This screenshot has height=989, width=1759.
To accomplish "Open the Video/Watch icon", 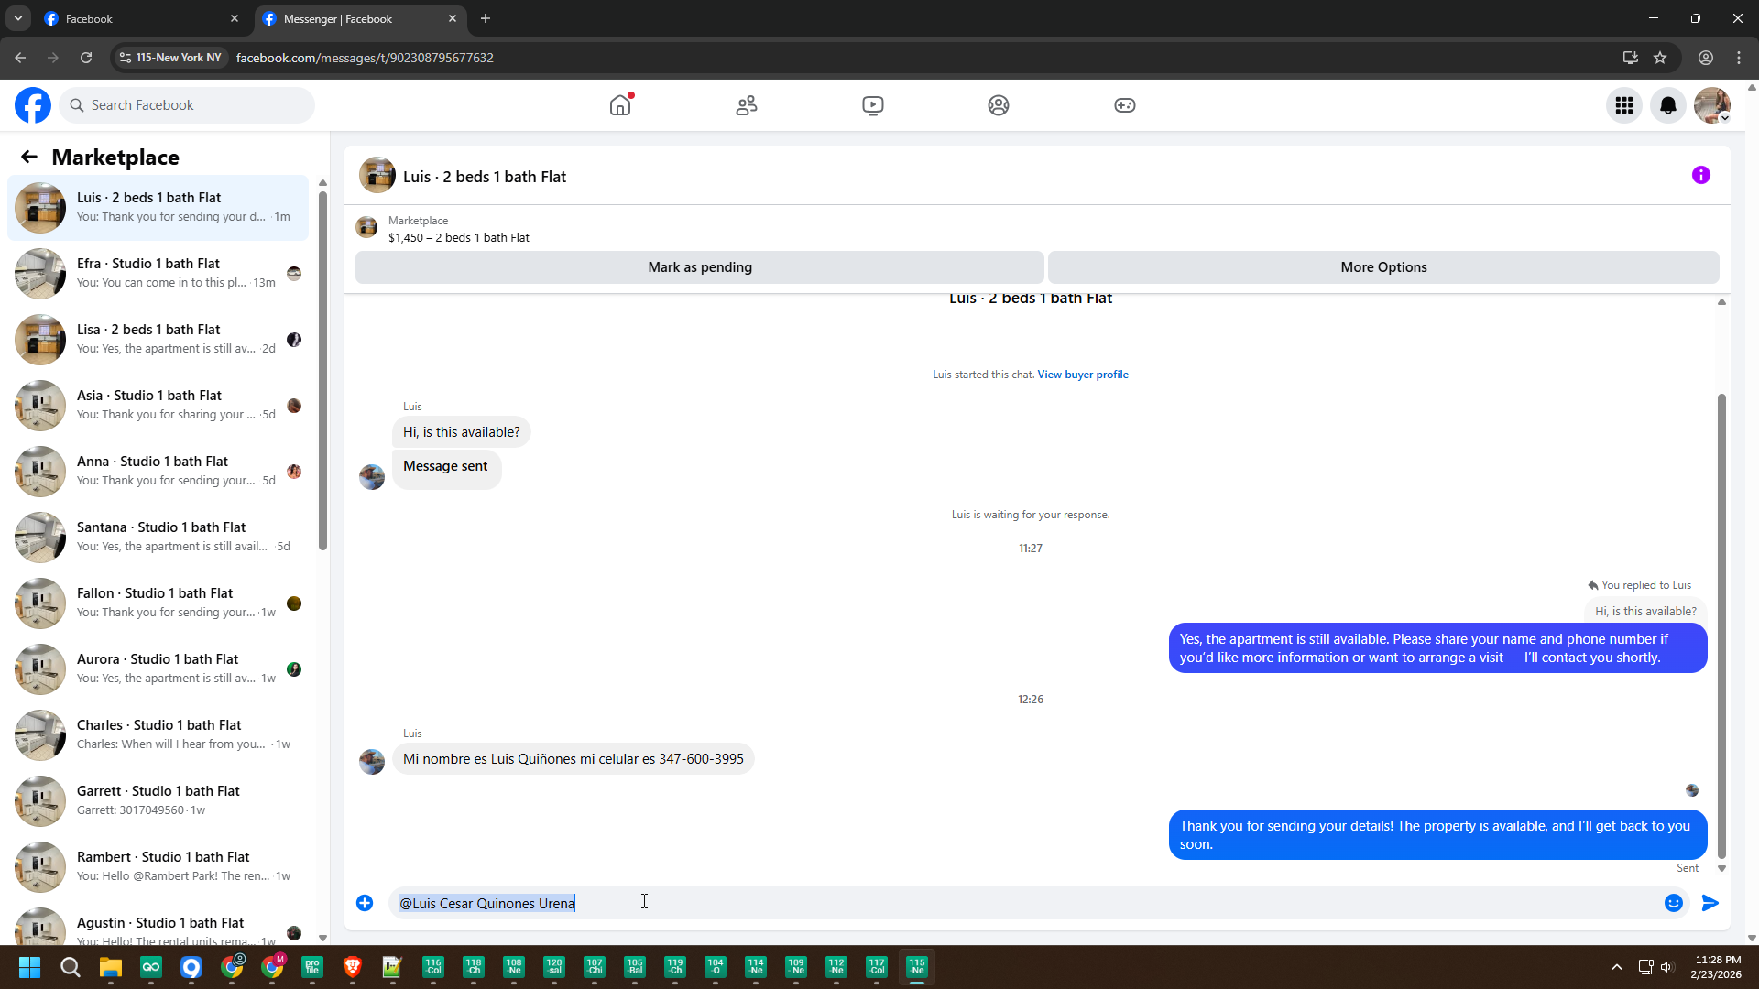I will pyautogui.click(x=873, y=105).
